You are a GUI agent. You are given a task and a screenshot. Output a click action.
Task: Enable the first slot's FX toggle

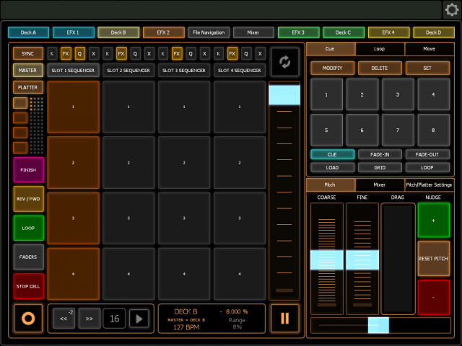(x=66, y=53)
